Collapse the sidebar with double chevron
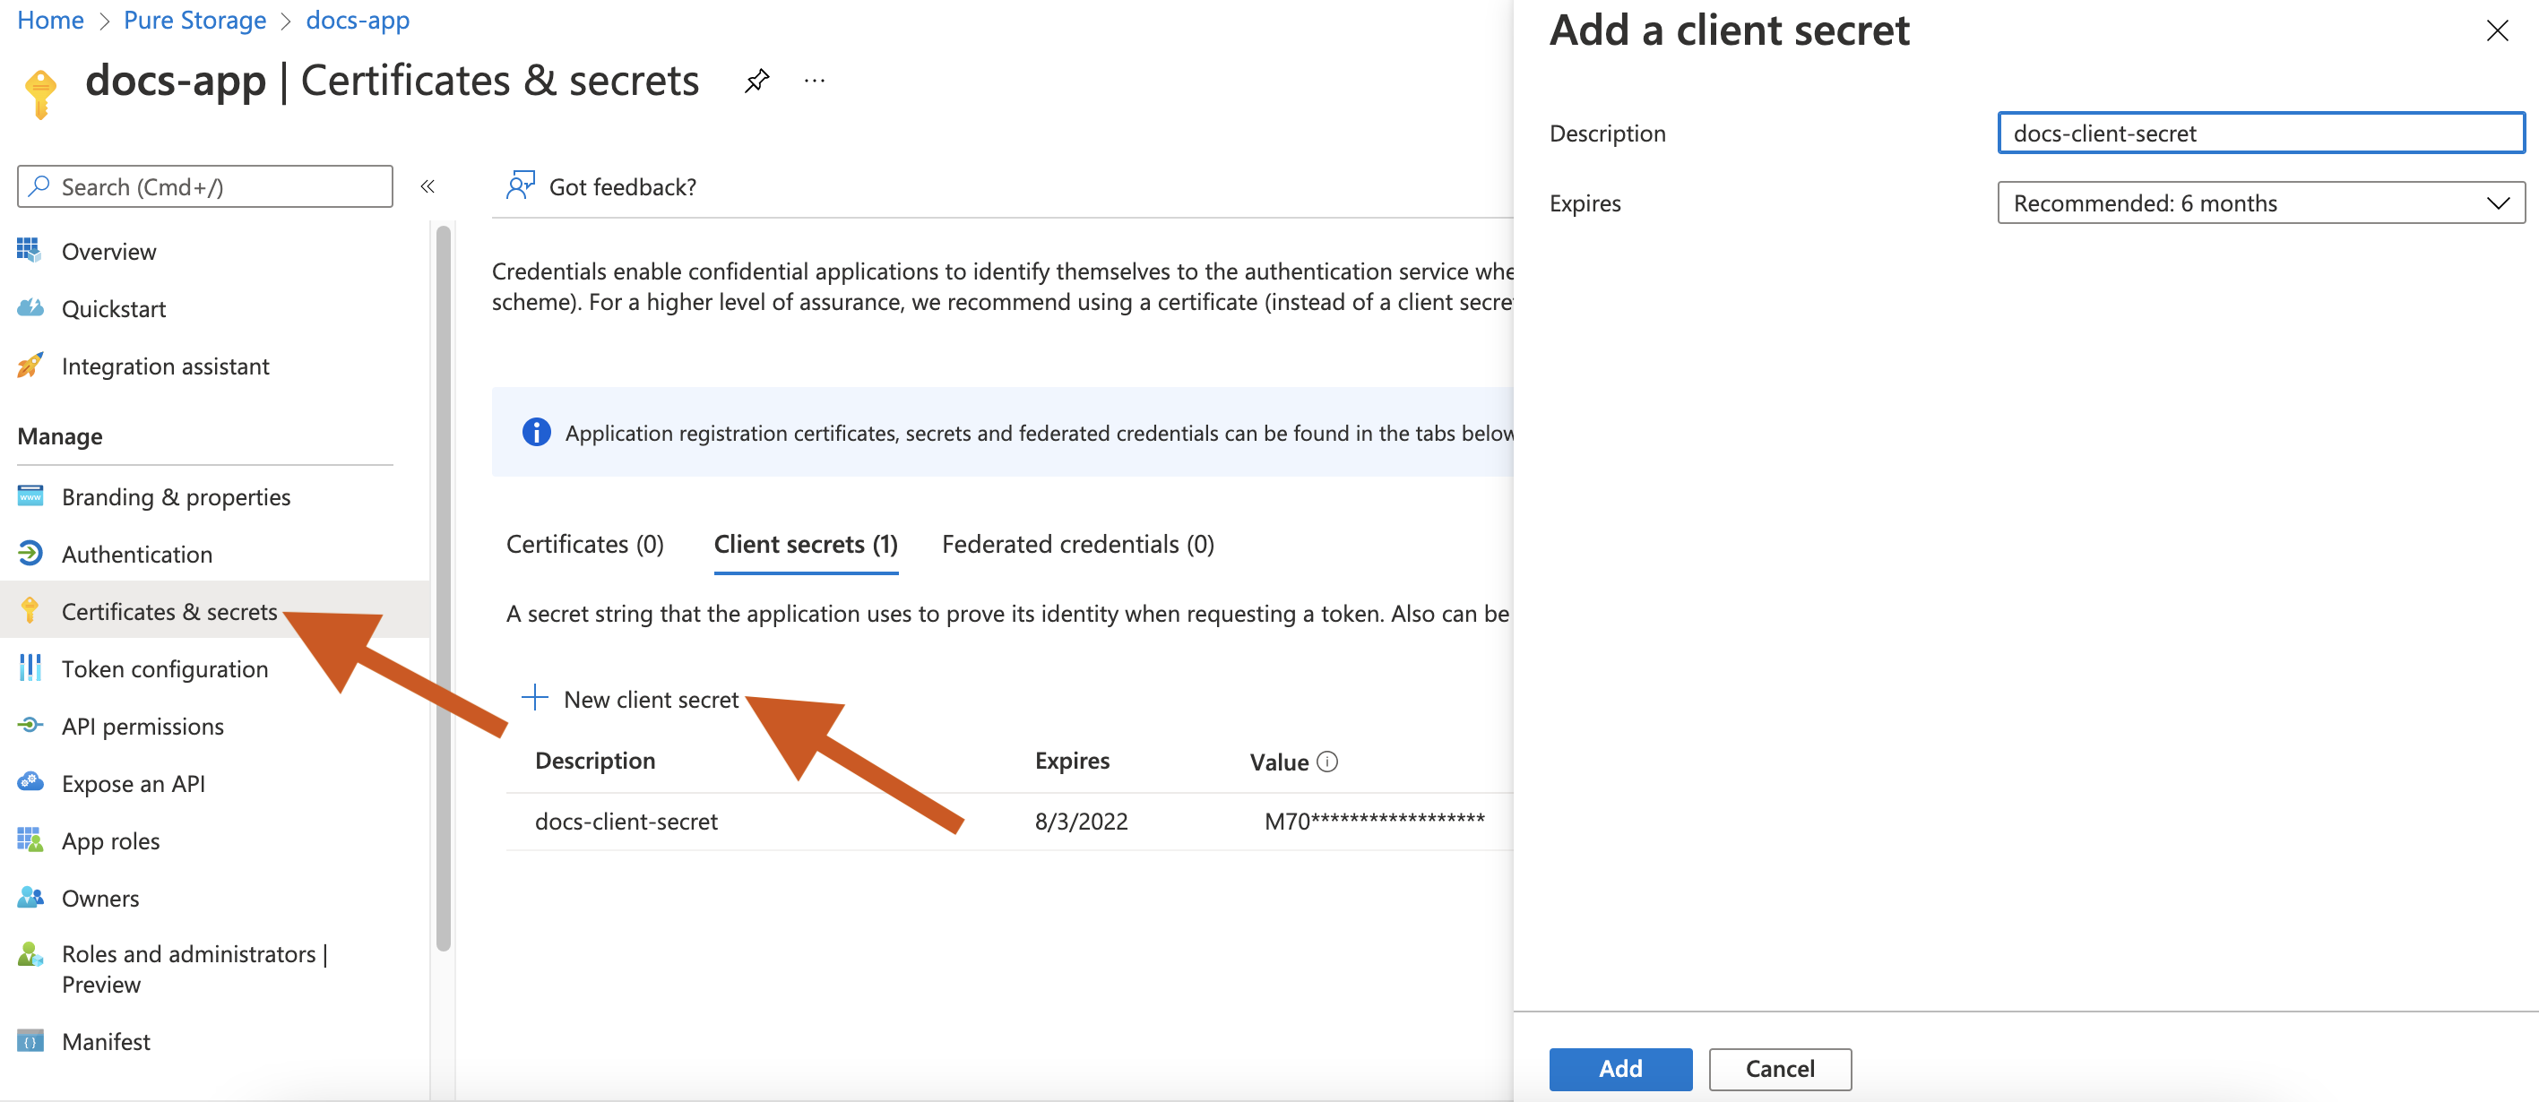The image size is (2539, 1102). point(427,186)
